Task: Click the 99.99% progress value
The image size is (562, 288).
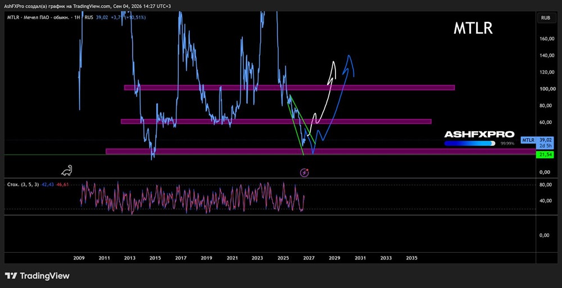Action: pyautogui.click(x=507, y=143)
